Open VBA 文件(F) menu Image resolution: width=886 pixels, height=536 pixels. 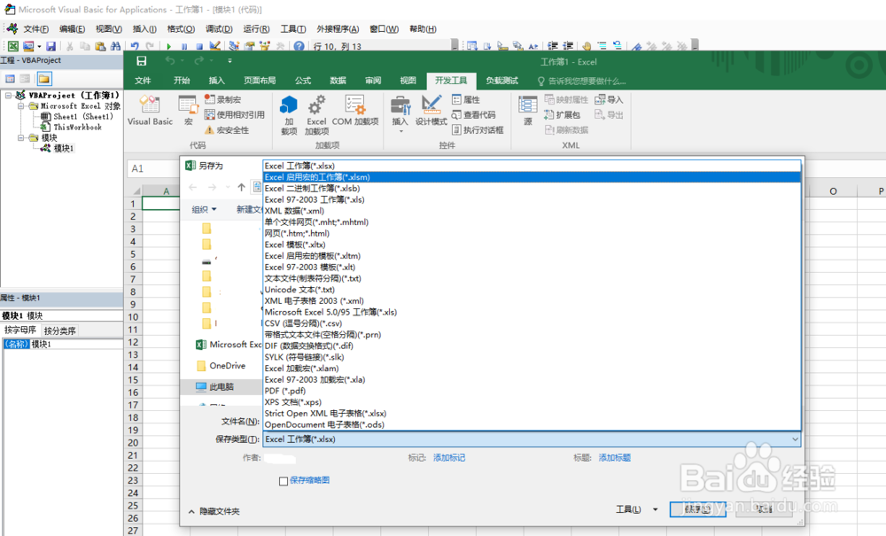click(x=35, y=29)
